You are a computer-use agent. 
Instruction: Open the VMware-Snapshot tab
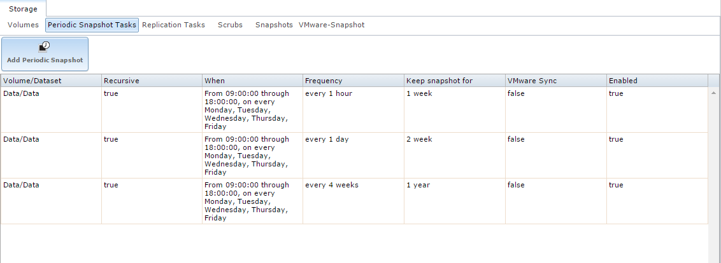(332, 25)
